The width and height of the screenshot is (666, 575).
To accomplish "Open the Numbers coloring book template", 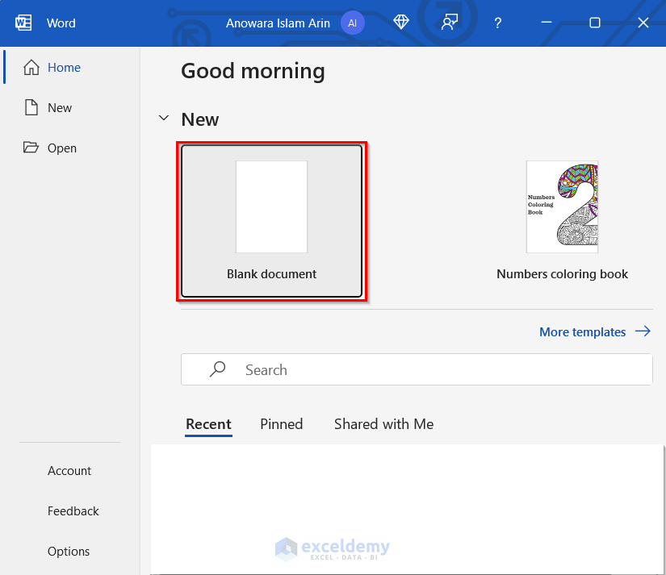I will (x=562, y=208).
